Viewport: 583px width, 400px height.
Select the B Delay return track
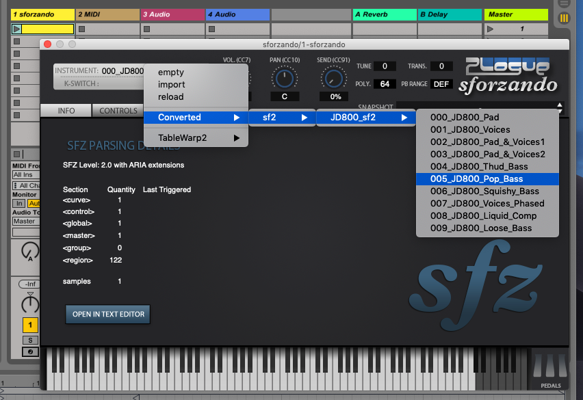coord(450,14)
